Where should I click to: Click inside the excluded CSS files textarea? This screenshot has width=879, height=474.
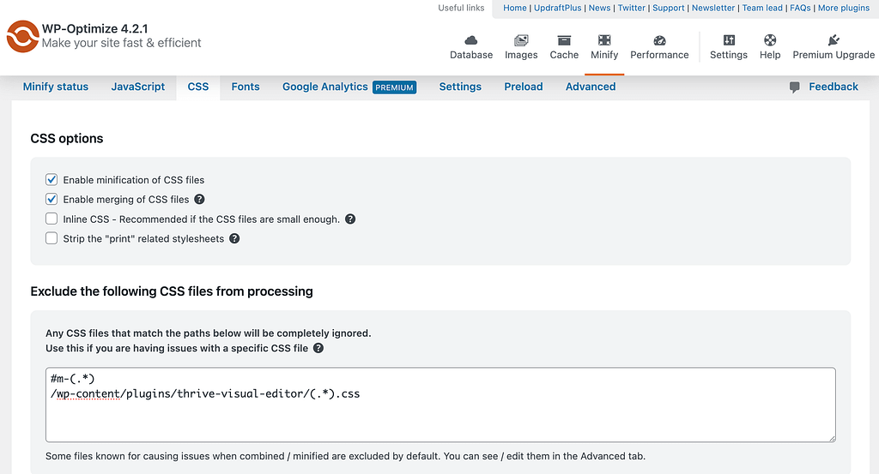pos(440,405)
